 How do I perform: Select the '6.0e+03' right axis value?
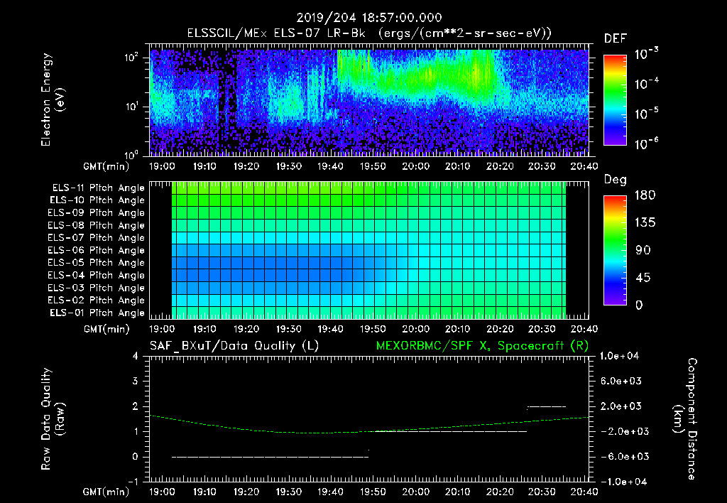coord(621,382)
